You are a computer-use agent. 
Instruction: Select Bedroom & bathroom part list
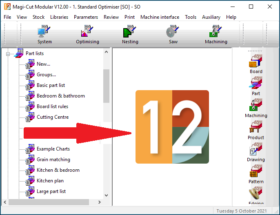coord(61,96)
